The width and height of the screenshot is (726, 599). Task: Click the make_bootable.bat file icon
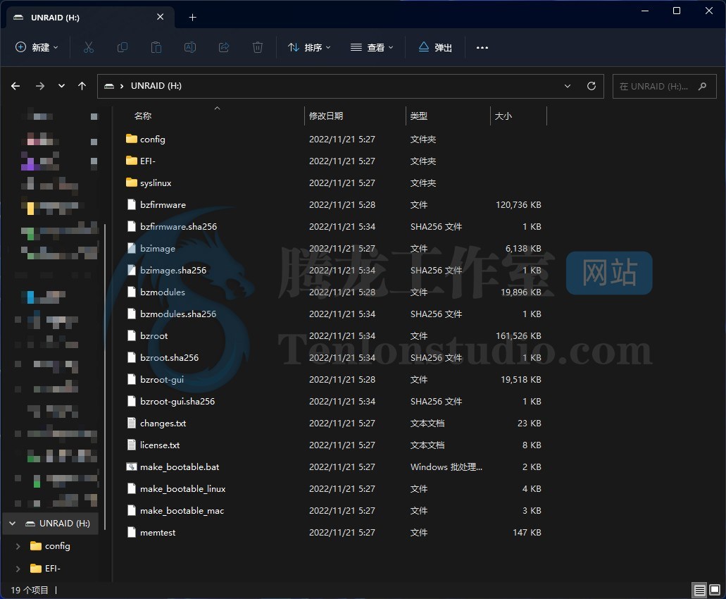pos(132,467)
